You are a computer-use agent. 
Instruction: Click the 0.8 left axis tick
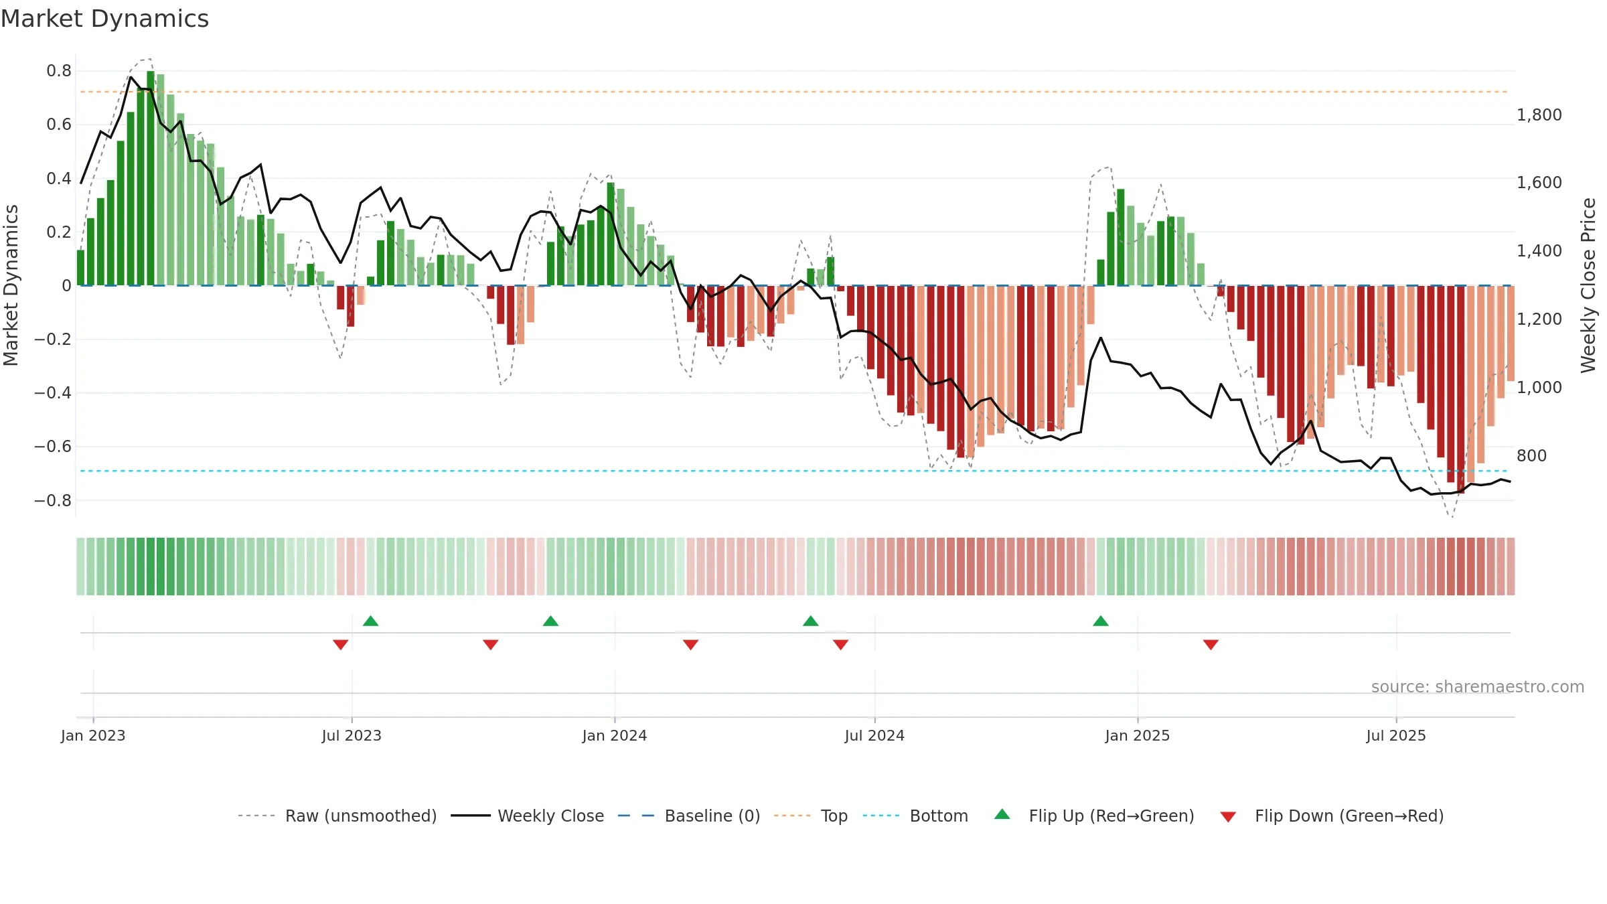pos(59,70)
